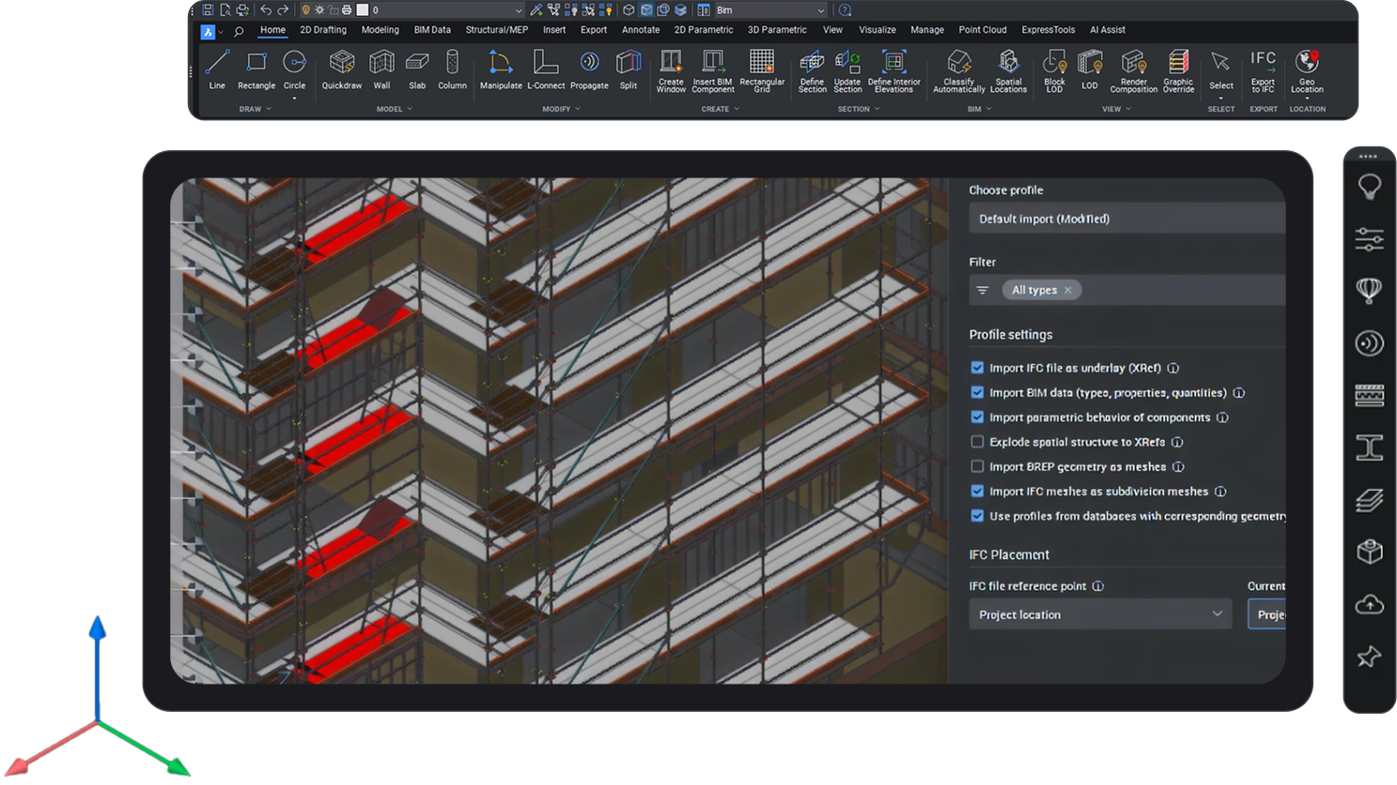Check Import BREP geometry as meshes
The image size is (1397, 785).
pos(977,467)
